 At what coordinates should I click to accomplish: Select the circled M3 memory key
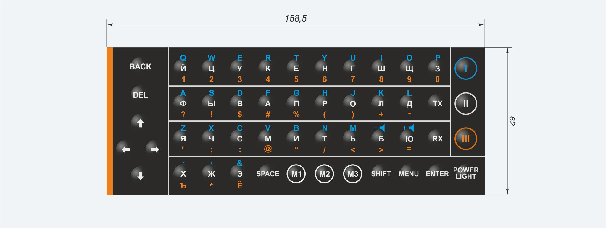(353, 174)
